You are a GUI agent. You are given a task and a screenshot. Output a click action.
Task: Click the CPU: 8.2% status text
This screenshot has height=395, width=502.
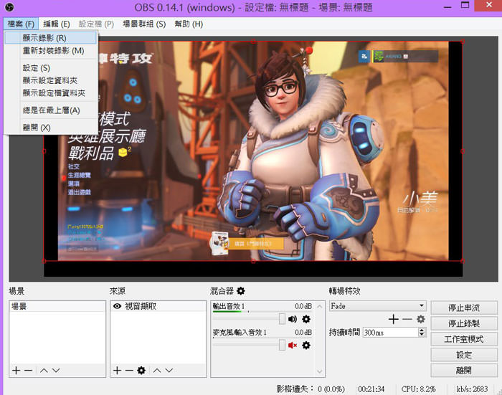(x=418, y=389)
